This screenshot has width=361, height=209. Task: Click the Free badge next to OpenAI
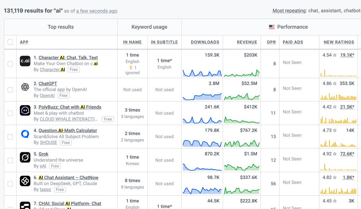click(x=63, y=96)
